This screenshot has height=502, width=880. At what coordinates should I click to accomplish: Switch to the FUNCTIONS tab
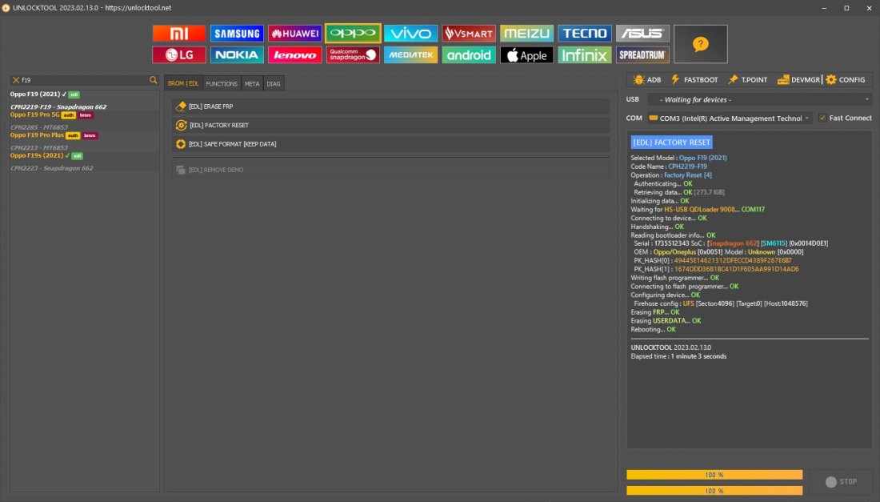tap(222, 83)
